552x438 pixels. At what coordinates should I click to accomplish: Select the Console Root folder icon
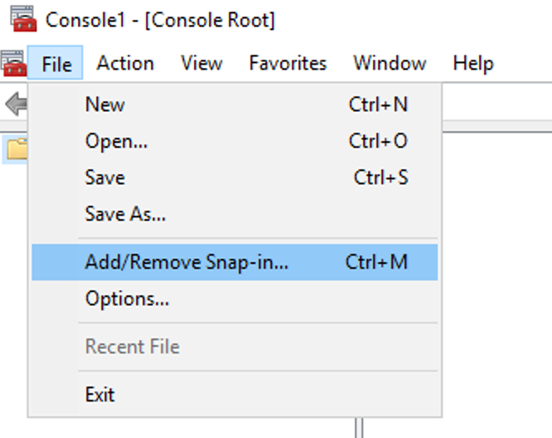[x=16, y=149]
